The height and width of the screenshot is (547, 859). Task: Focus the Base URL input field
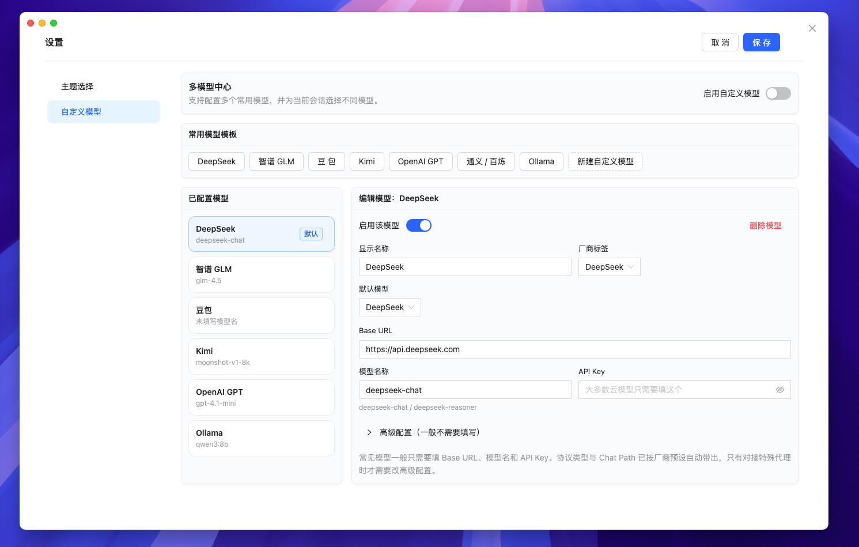pos(575,349)
